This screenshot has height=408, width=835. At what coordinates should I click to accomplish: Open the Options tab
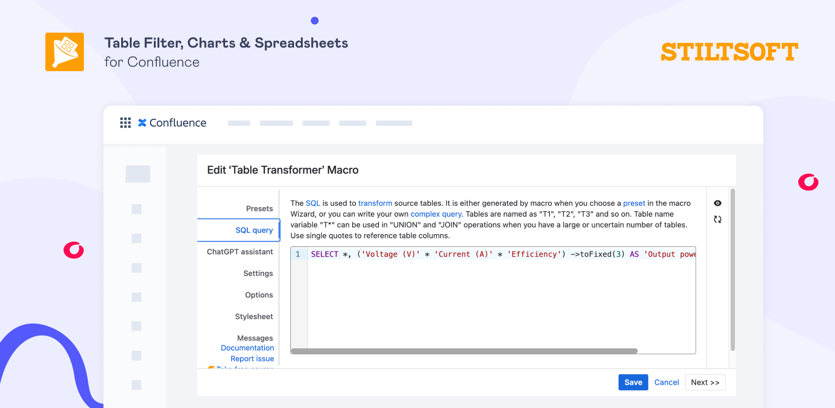[259, 295]
